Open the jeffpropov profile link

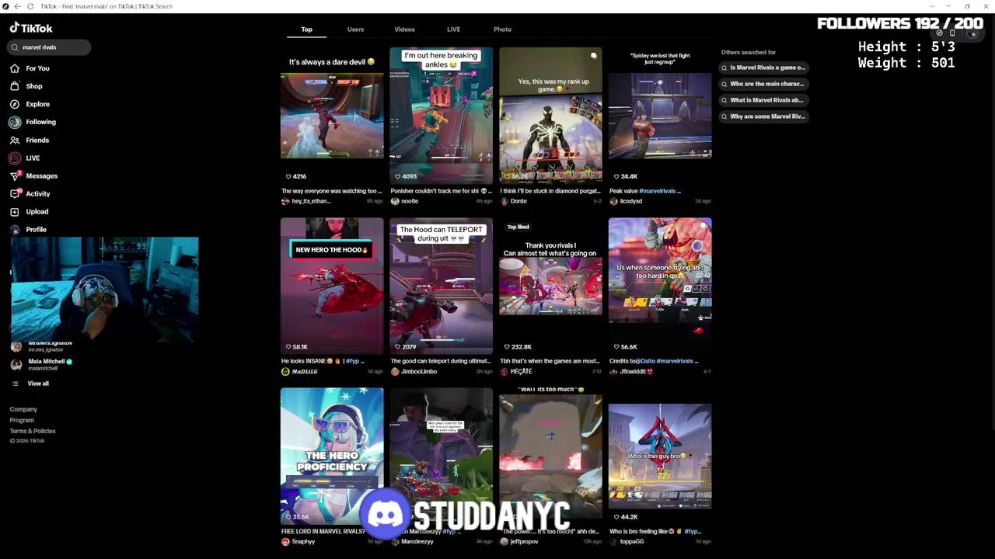pyautogui.click(x=524, y=541)
